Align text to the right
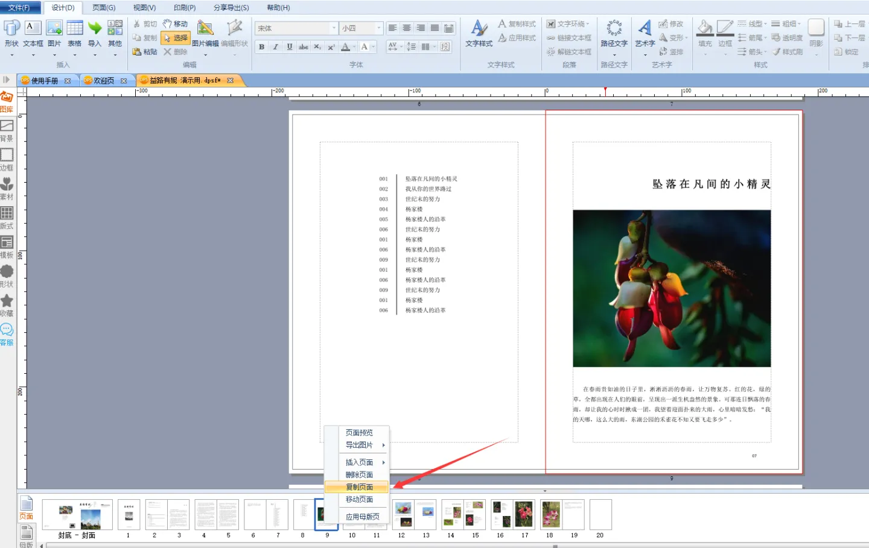The image size is (869, 548). [421, 28]
